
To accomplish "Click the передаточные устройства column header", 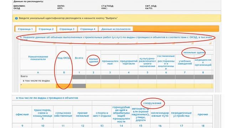I will coord(181,114).
